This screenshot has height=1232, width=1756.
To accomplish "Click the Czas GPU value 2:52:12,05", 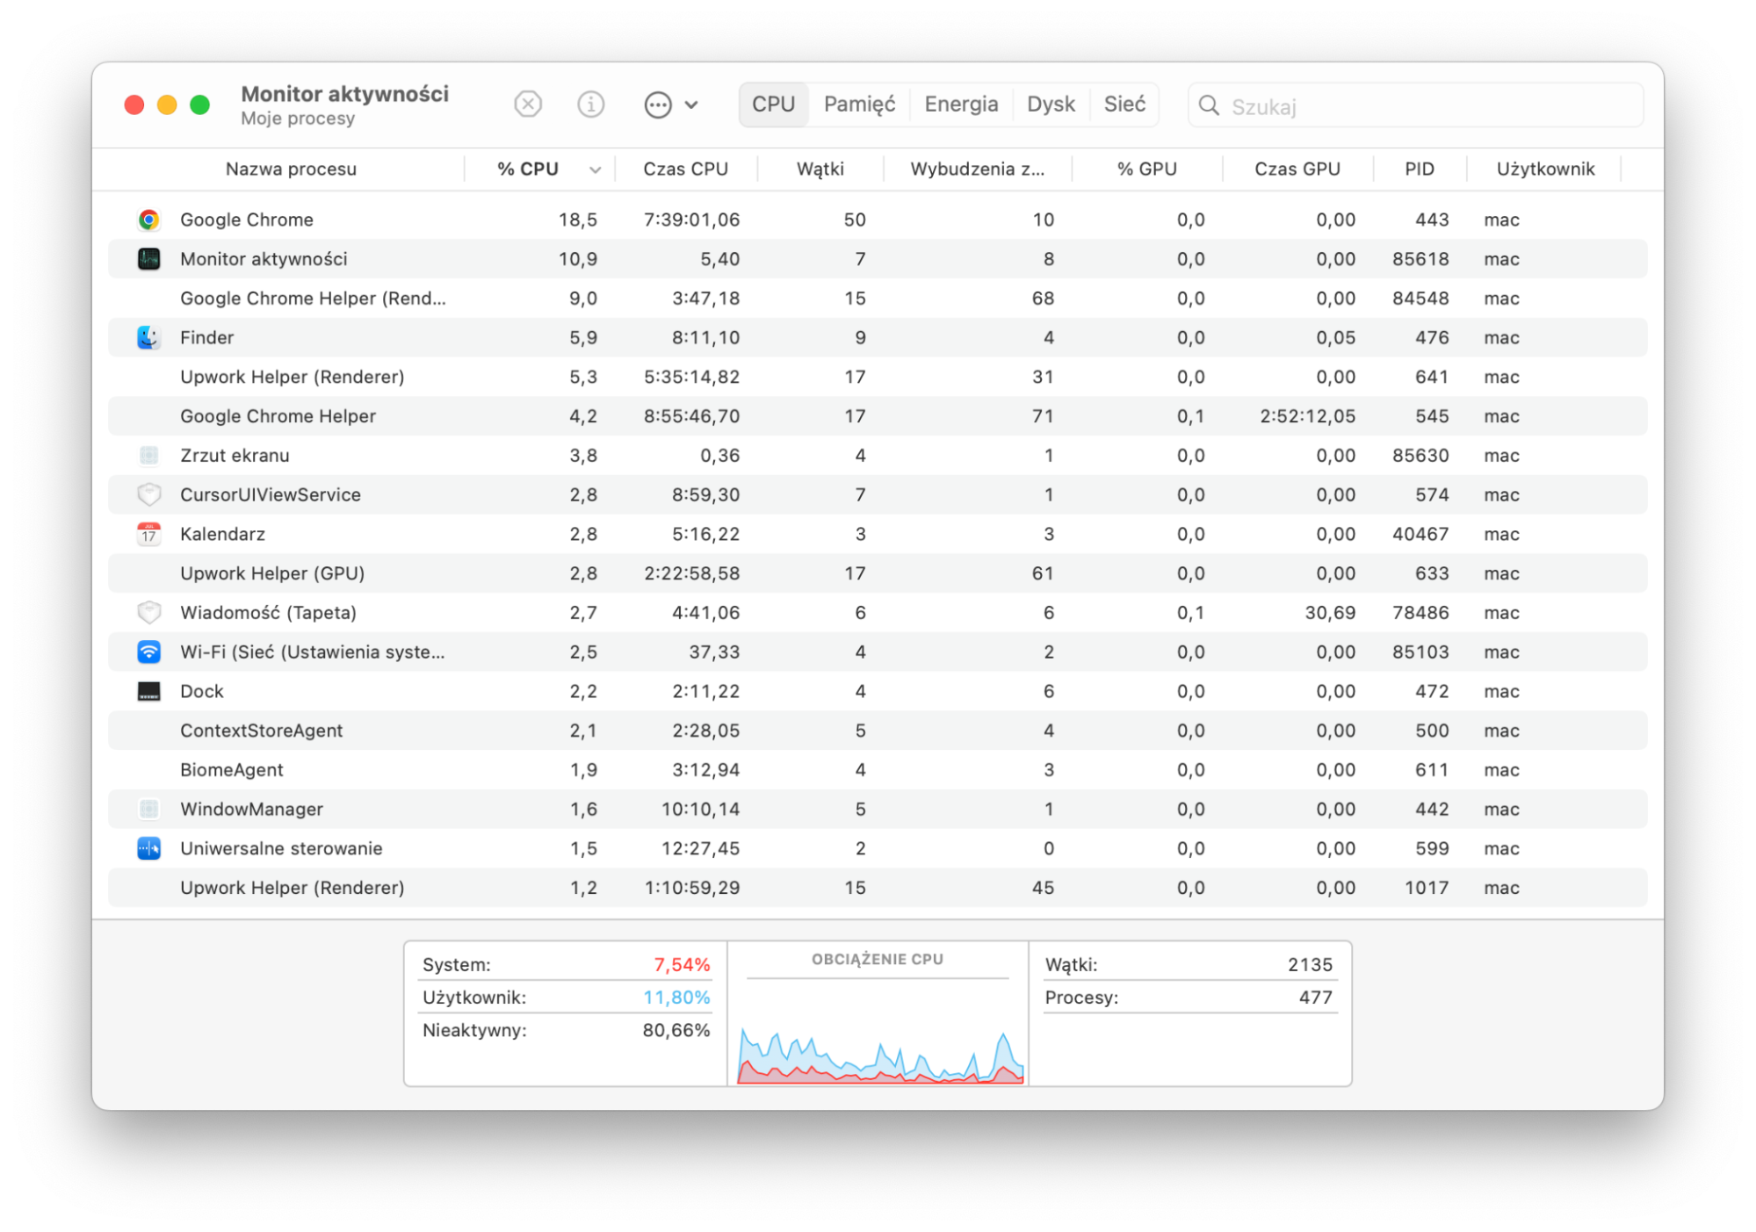I will [x=1307, y=416].
